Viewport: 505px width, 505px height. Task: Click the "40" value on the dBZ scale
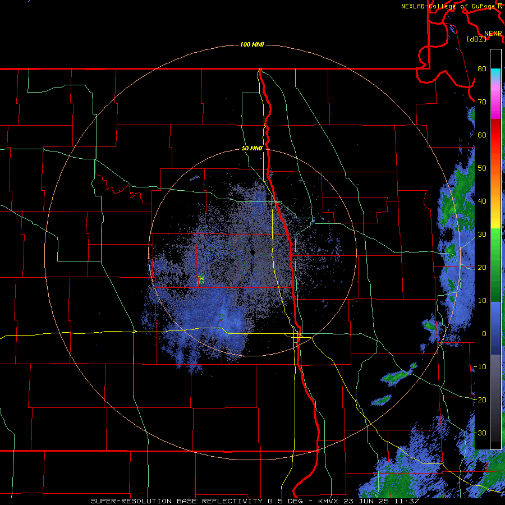[x=482, y=201]
